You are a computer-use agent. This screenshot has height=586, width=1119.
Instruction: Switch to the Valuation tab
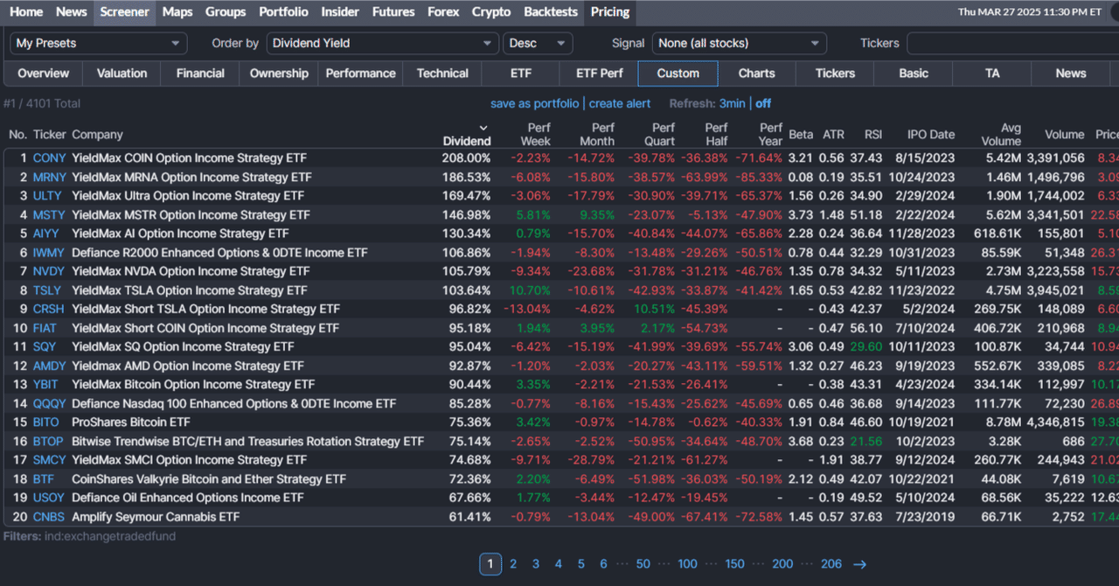tap(122, 73)
